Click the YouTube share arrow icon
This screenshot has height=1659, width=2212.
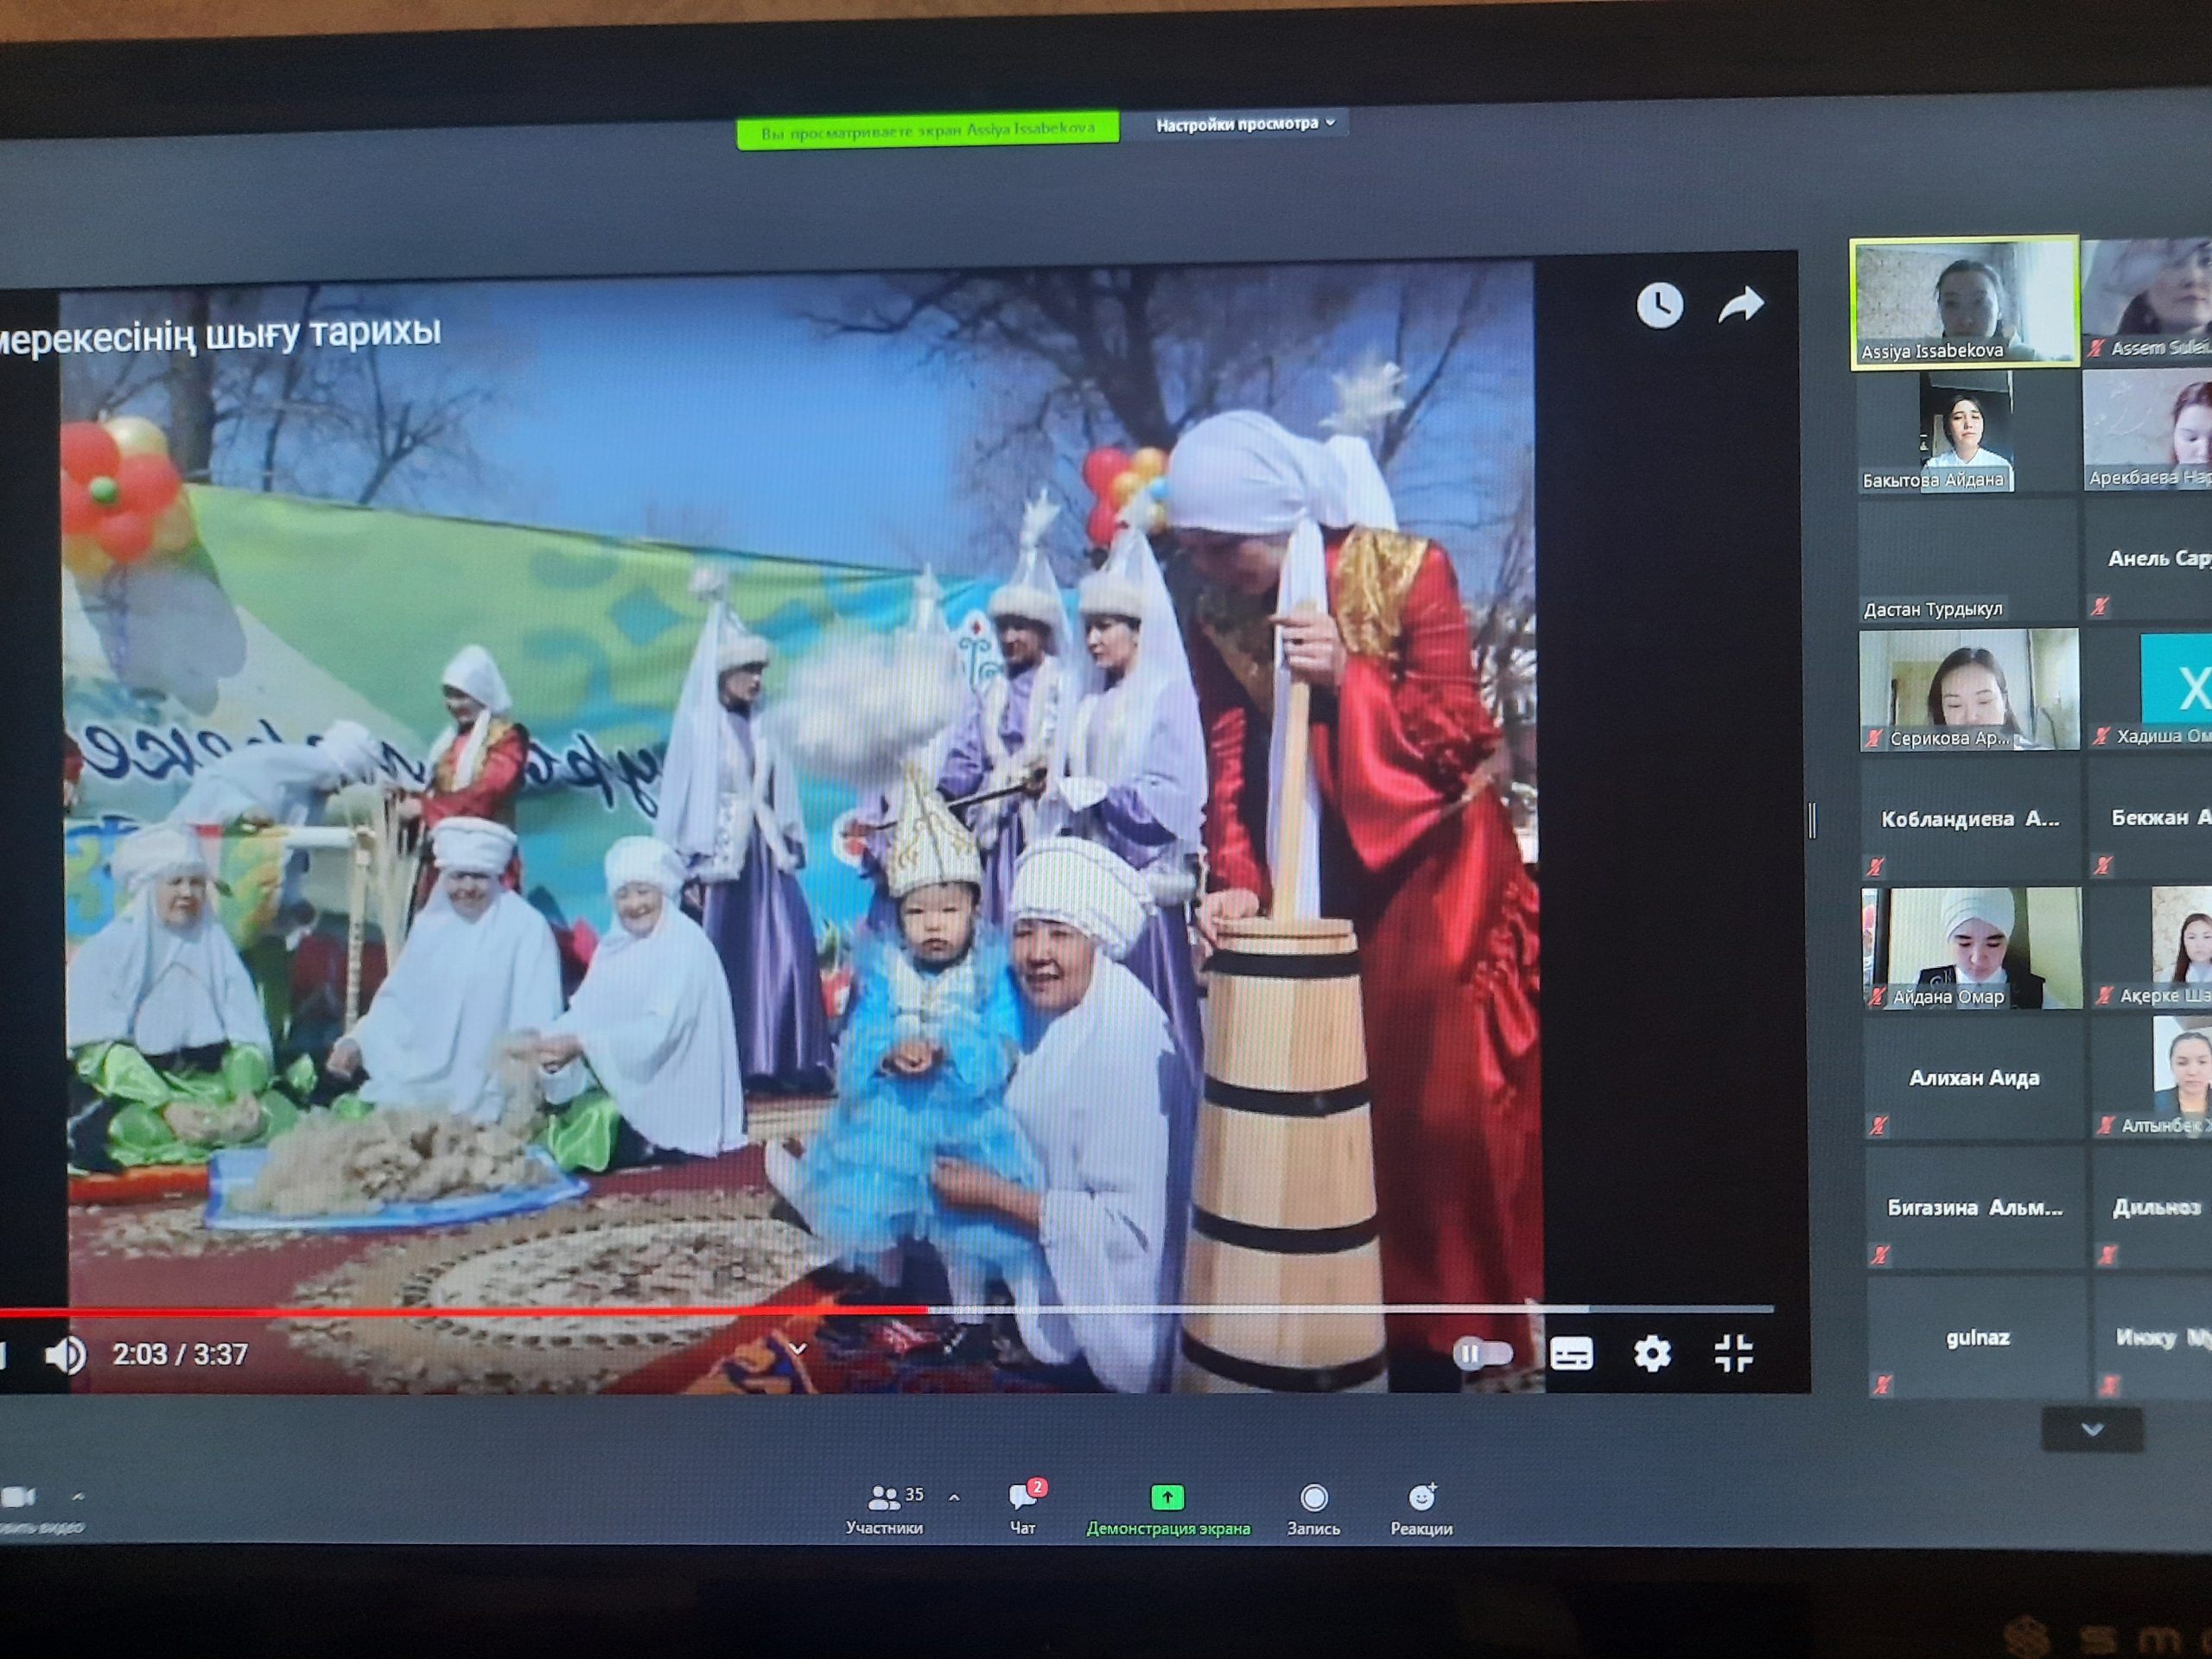point(1741,304)
